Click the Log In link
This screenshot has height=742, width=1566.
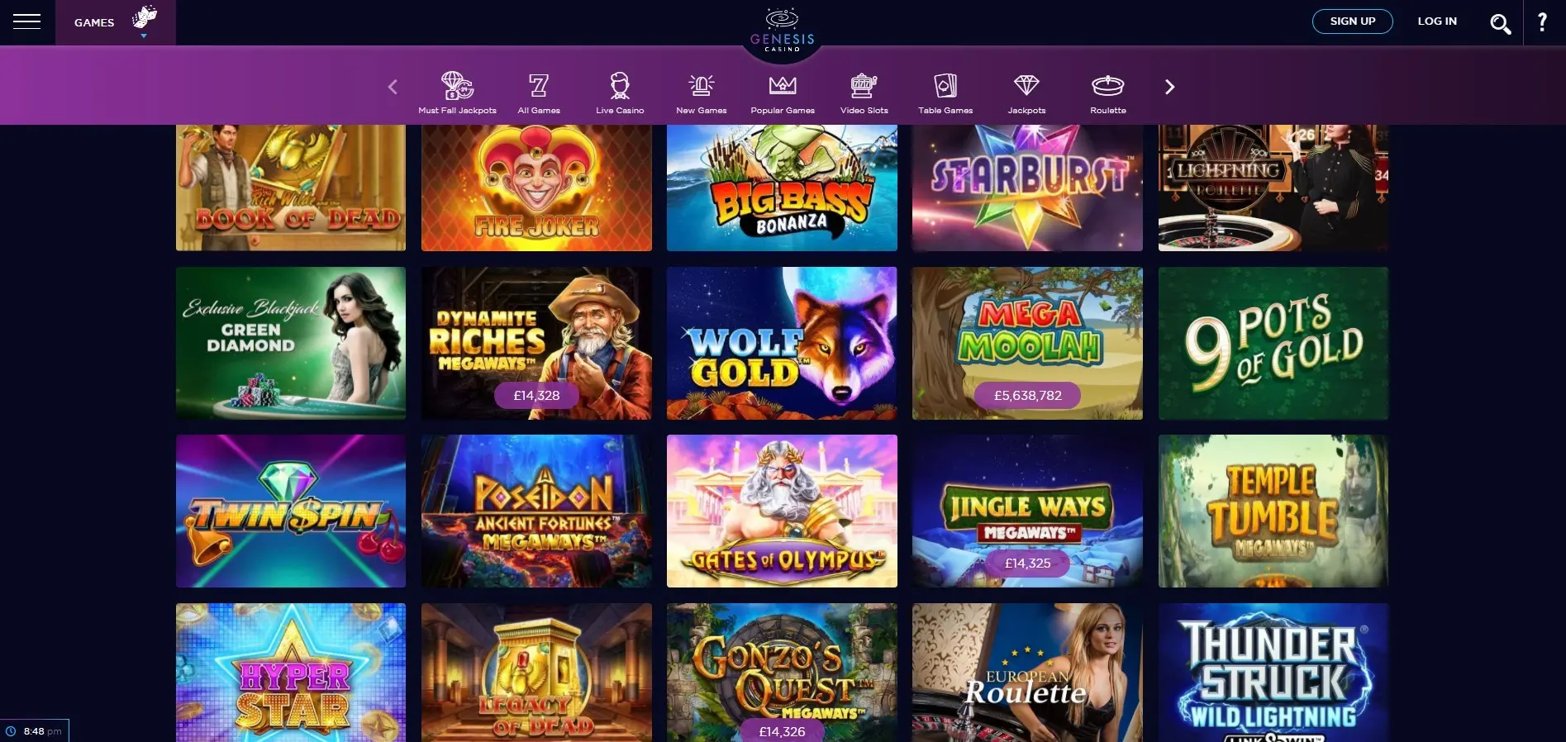1437,21
